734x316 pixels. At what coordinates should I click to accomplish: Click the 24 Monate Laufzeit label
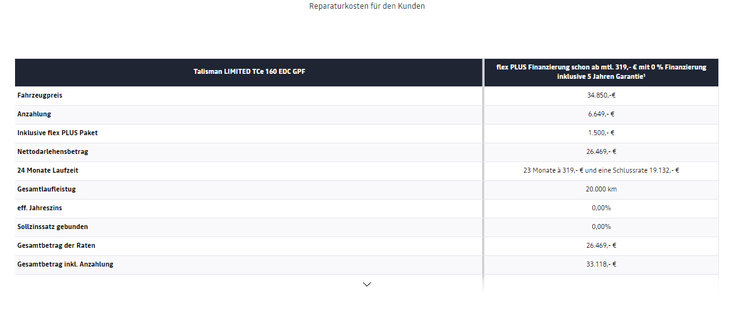click(x=48, y=171)
